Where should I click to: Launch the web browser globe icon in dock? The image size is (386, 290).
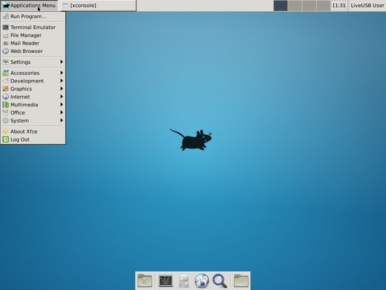click(x=201, y=281)
